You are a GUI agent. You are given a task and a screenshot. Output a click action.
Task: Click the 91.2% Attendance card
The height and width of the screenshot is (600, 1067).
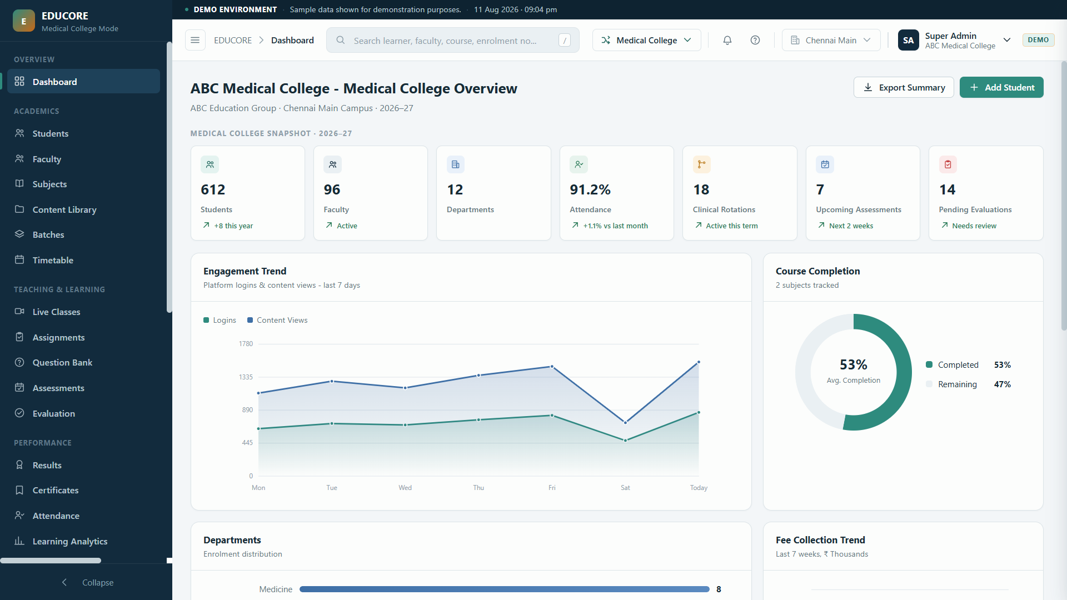pos(616,193)
